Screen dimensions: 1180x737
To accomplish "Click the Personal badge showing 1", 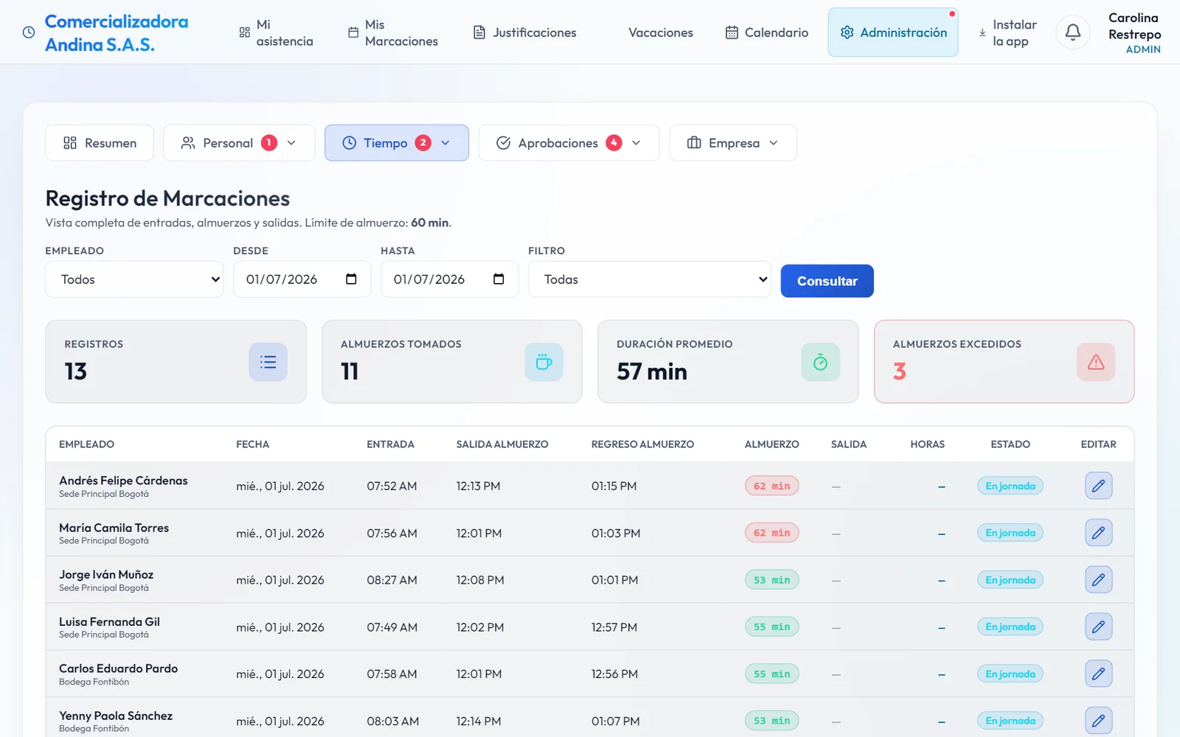I will 269,143.
